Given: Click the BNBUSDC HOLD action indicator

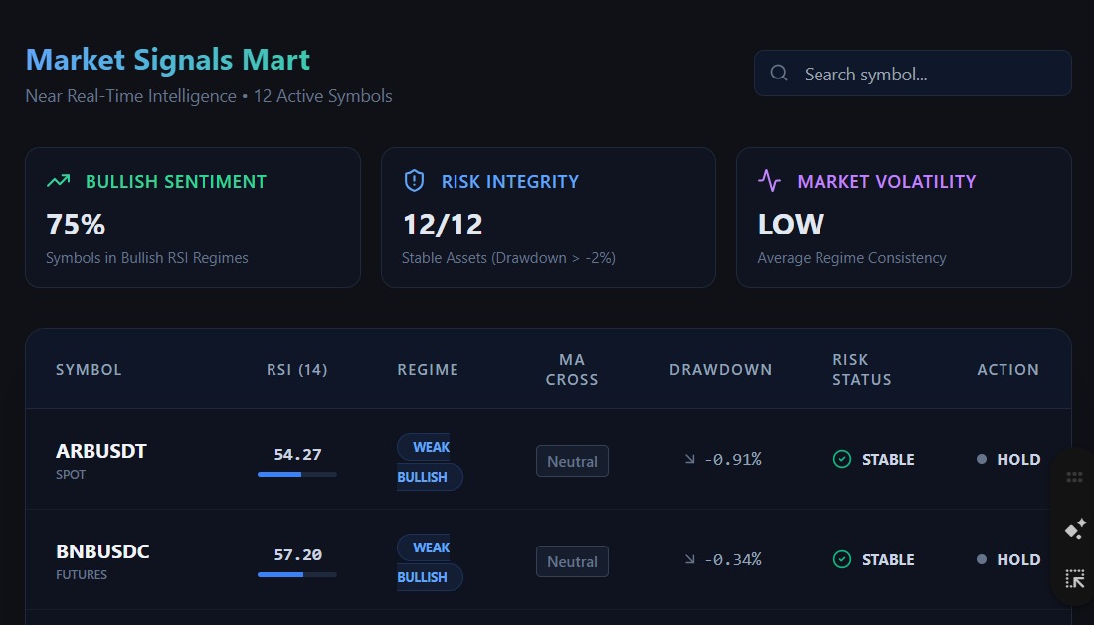Looking at the screenshot, I should (1008, 559).
